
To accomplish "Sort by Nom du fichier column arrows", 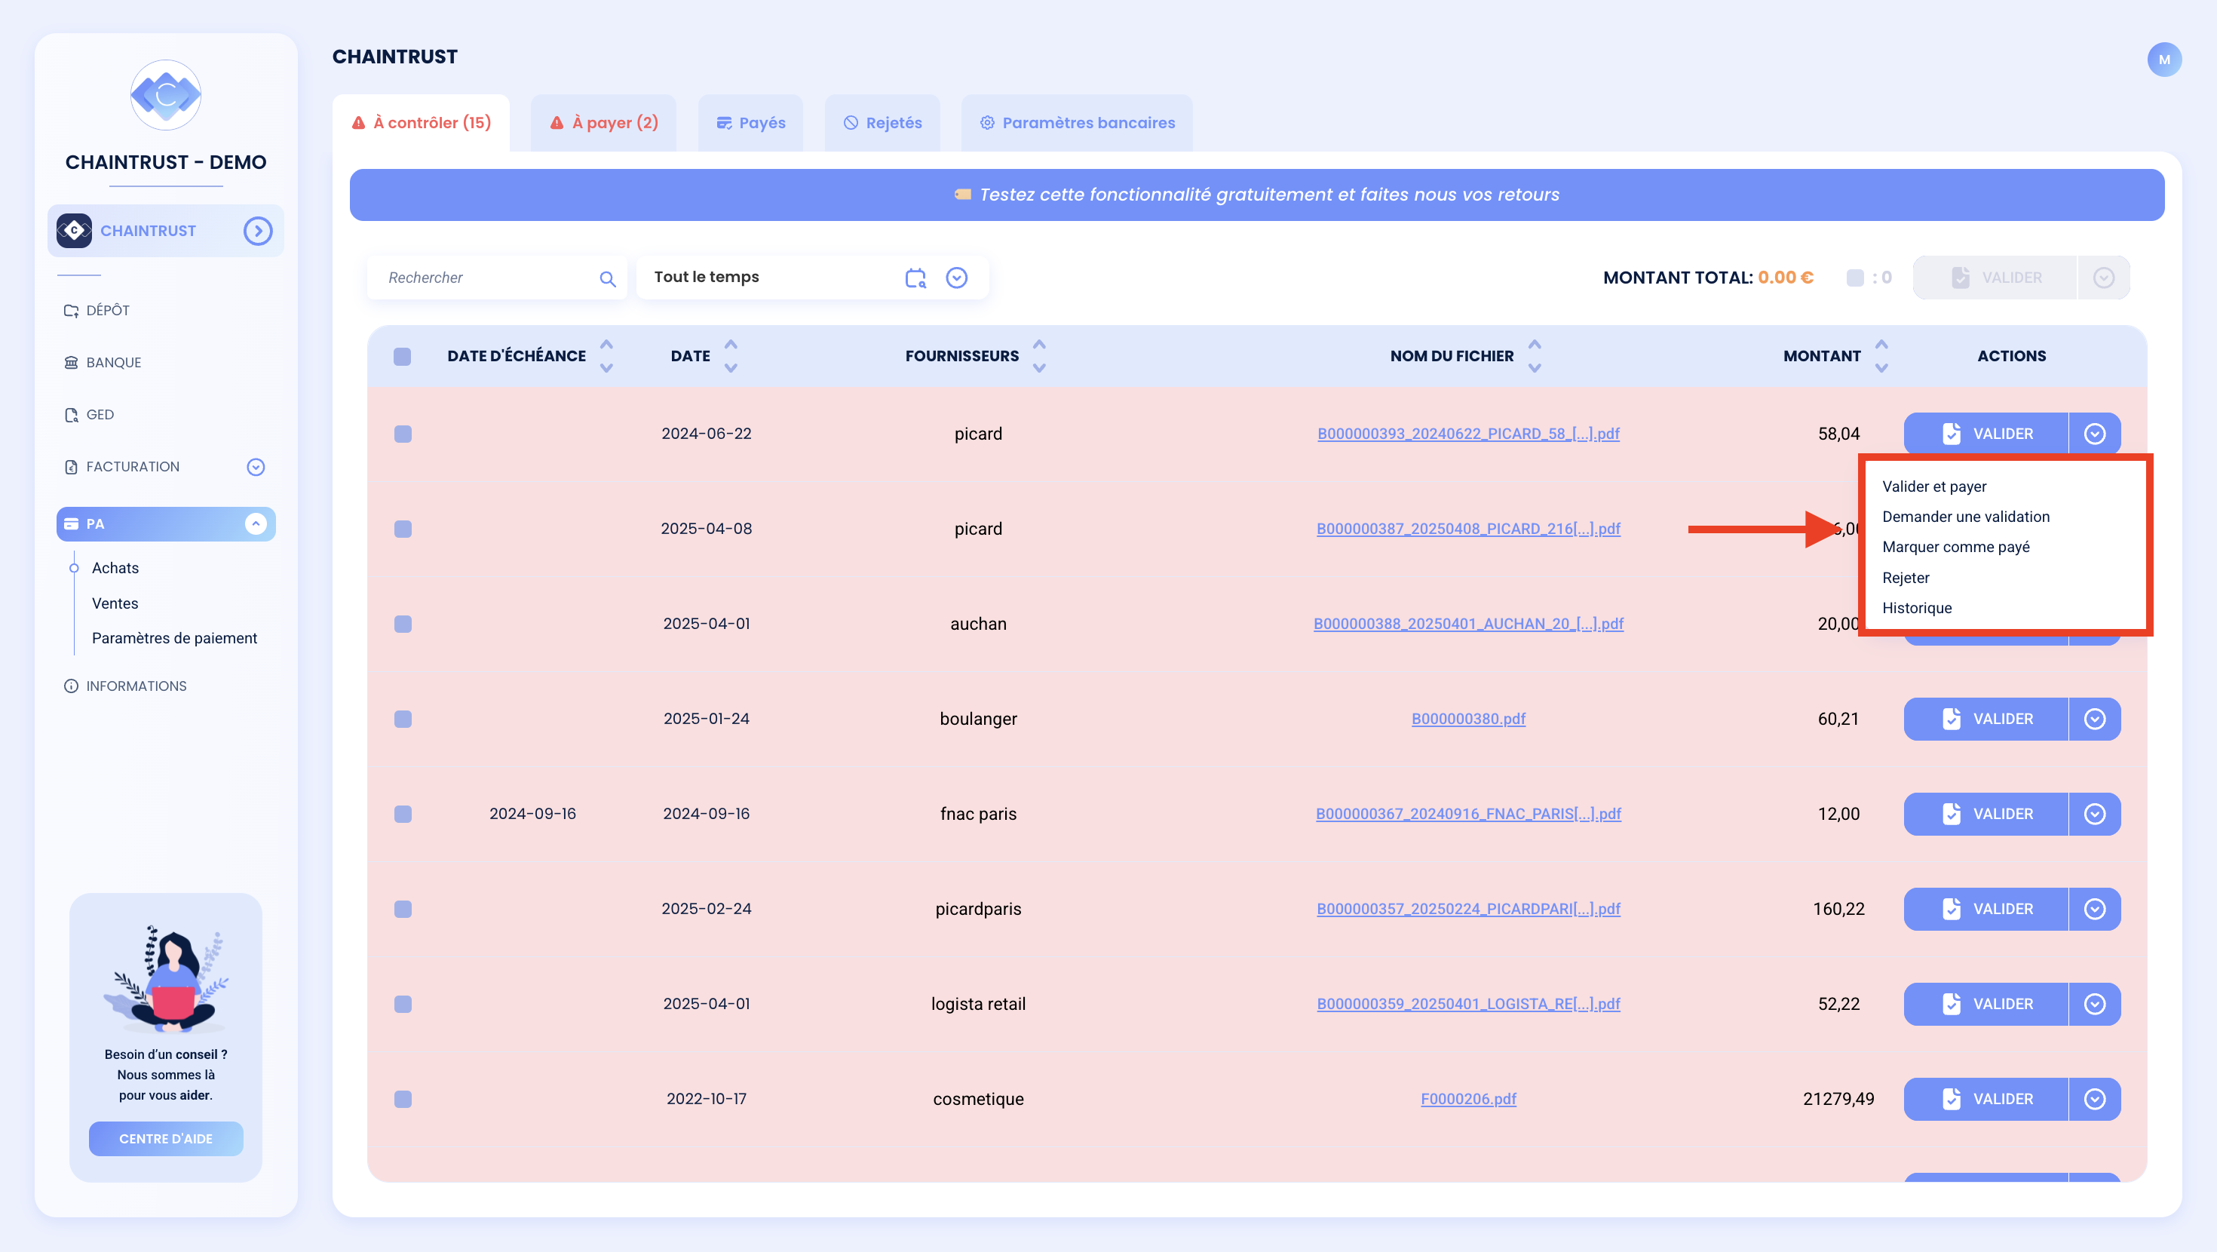I will tap(1534, 356).
